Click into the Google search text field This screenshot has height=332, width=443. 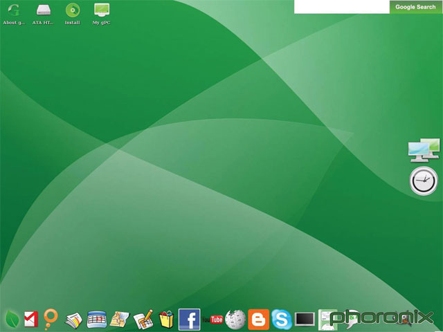342,7
